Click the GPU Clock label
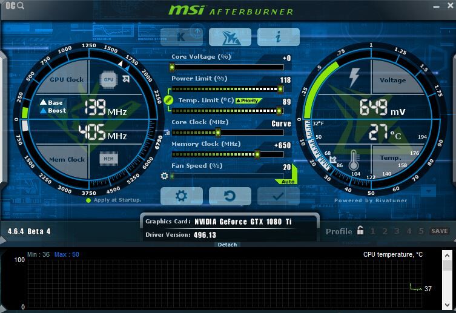 pyautogui.click(x=67, y=79)
